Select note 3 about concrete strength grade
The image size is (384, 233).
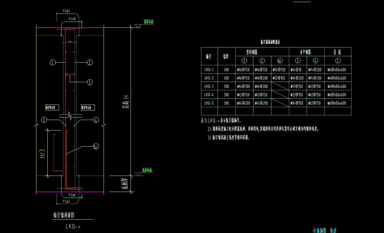[x=229, y=138]
